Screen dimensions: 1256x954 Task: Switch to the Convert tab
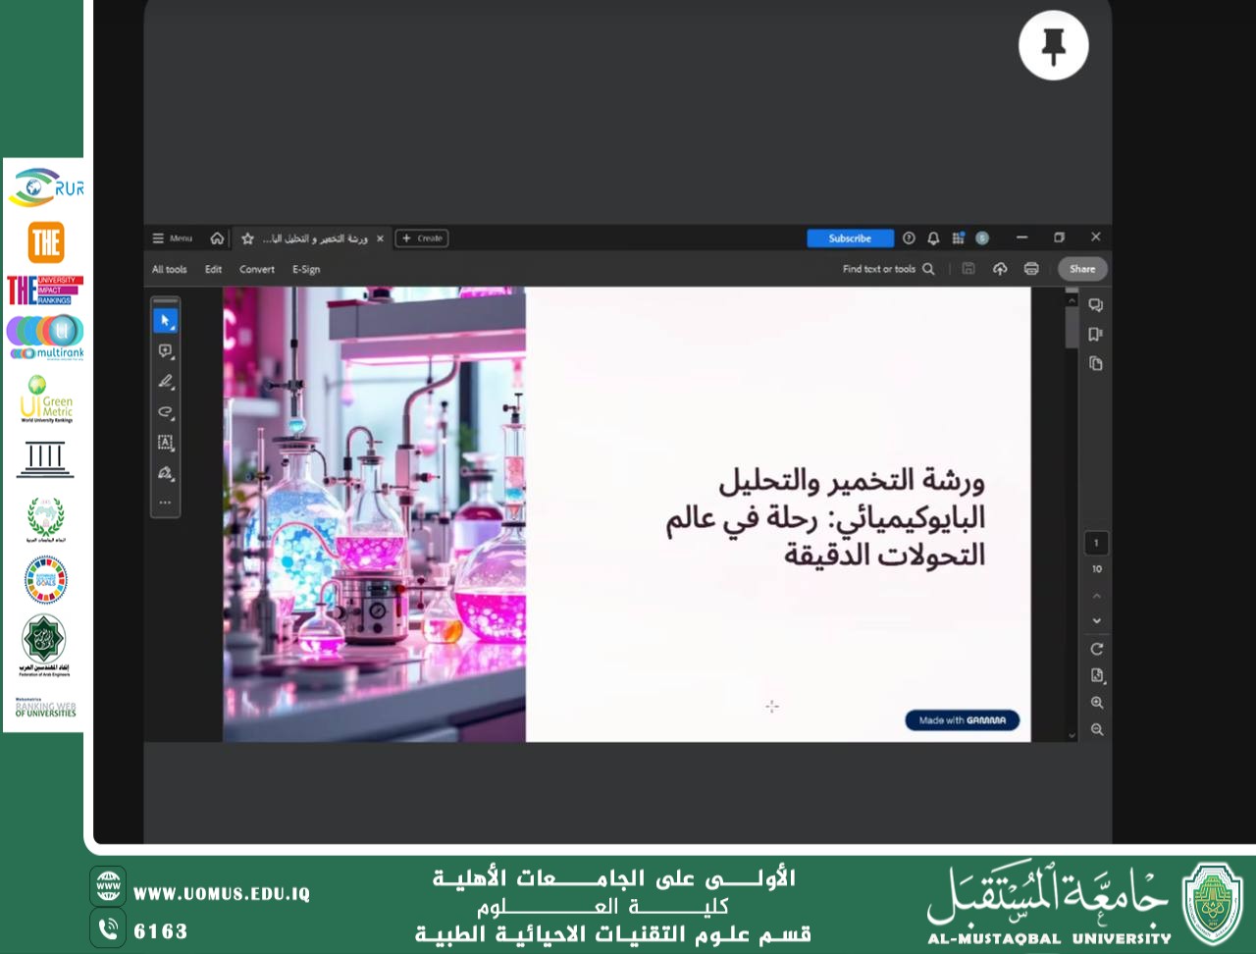point(257,268)
